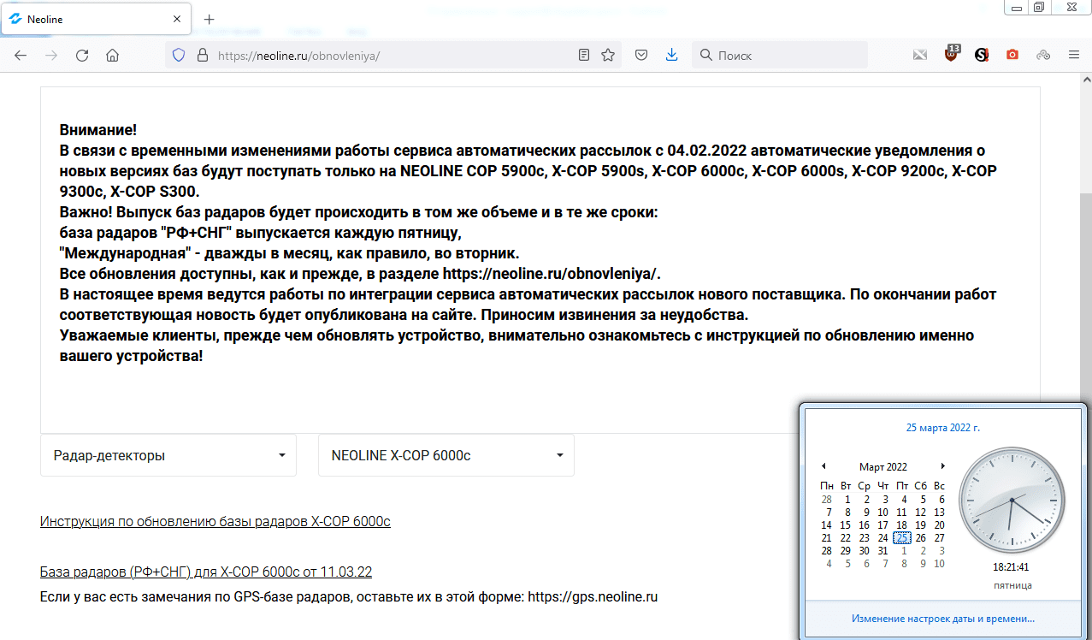Select March 14 in the calendar
Screen dimensions: 1092x640
tap(826, 524)
